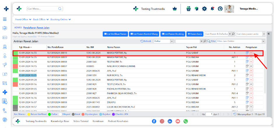Edit the TEST NOTIF registration row
274x128 pixels.
247,62
